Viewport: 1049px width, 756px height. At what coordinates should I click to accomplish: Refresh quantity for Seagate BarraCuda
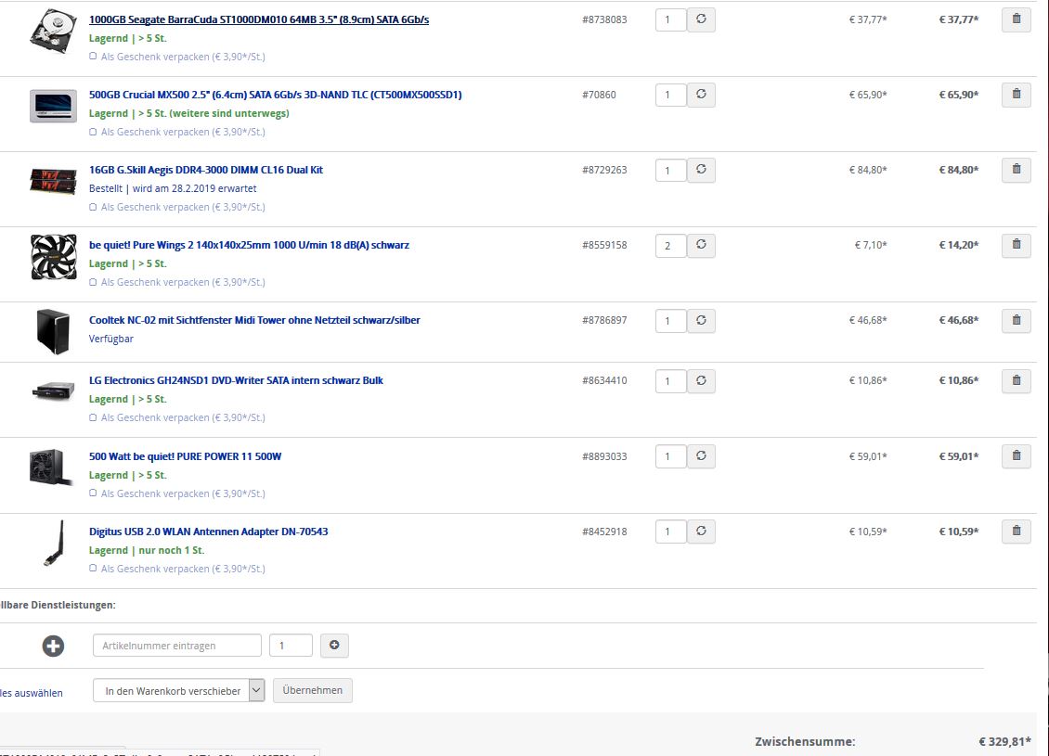click(x=701, y=19)
